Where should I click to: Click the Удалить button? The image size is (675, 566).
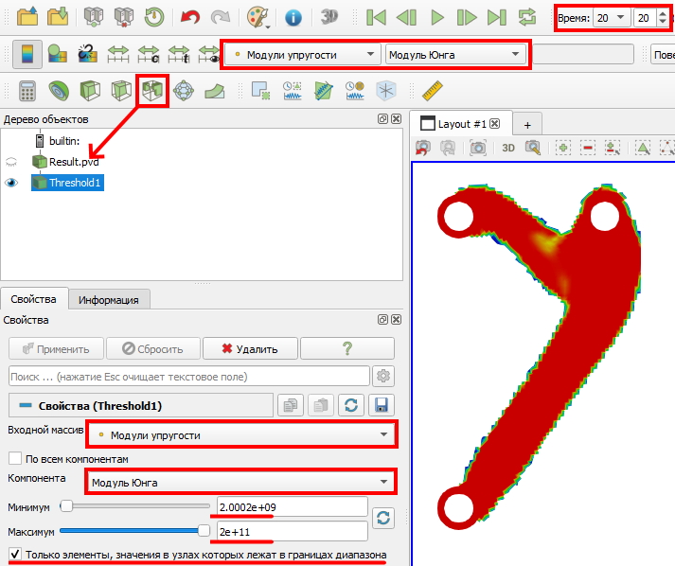pos(250,348)
